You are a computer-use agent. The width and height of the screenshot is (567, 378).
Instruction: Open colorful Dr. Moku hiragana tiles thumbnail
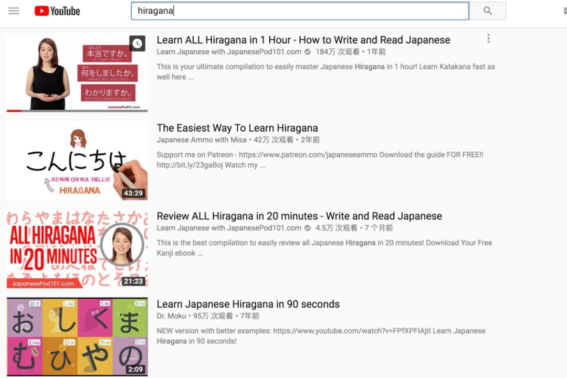click(x=77, y=337)
